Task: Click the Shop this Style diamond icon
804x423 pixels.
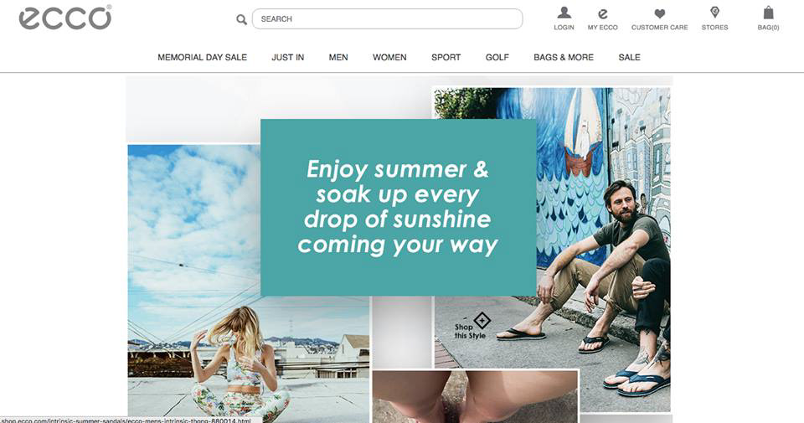Action: click(482, 321)
